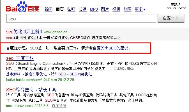
Task: Open the SEO综合查询 - 站长工具 result
Action: (x=31, y=90)
